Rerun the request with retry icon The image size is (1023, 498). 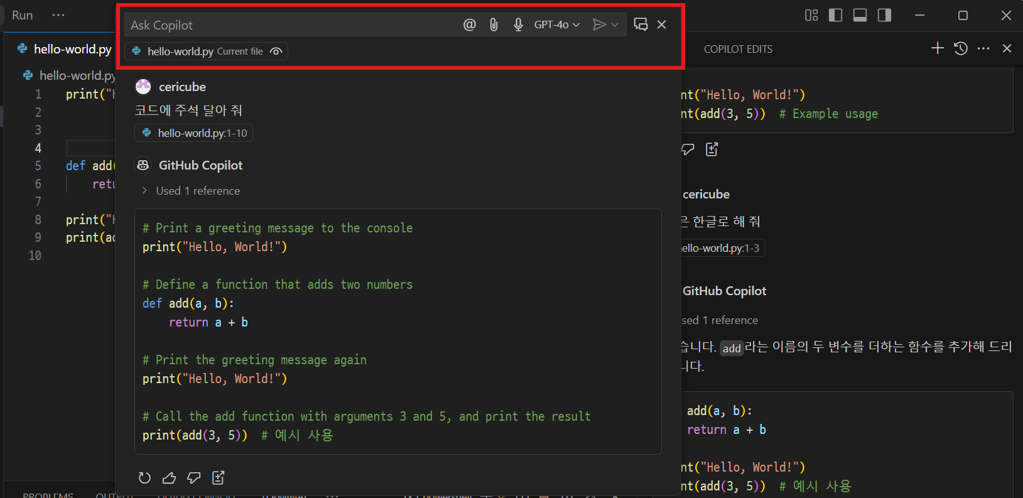point(144,478)
